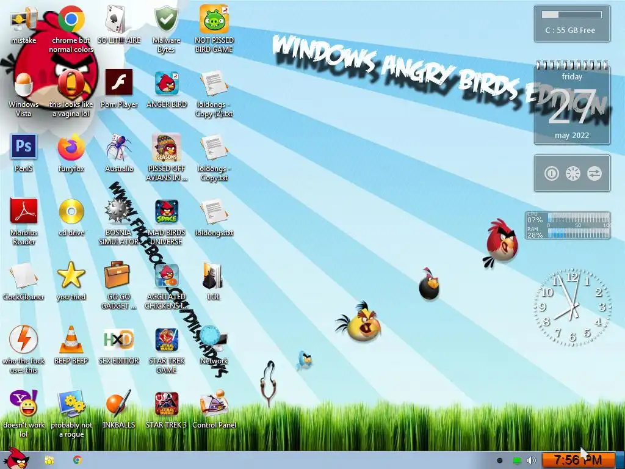Click the 'friday 27' calendar gadget
Screen dimensions: 625x469
572,103
